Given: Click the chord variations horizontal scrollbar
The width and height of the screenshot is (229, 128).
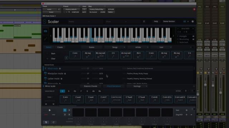Looking at the screenshot, I should 68,106.
